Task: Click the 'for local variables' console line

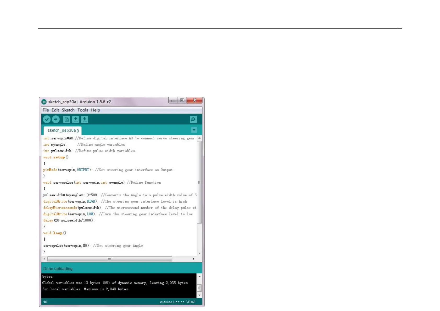Action: [86, 289]
